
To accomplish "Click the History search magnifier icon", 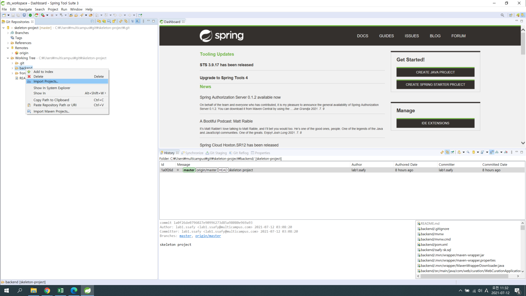I will tap(468, 152).
